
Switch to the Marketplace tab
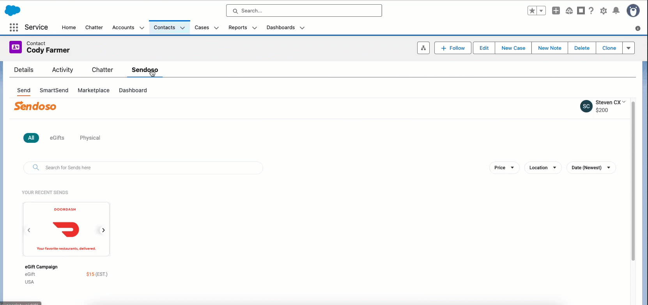94,90
